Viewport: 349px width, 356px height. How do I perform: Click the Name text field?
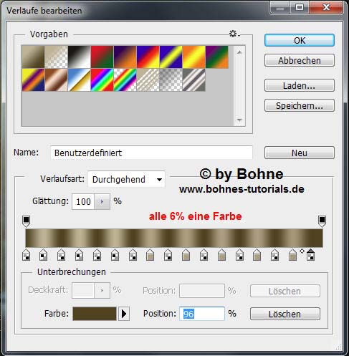[151, 153]
